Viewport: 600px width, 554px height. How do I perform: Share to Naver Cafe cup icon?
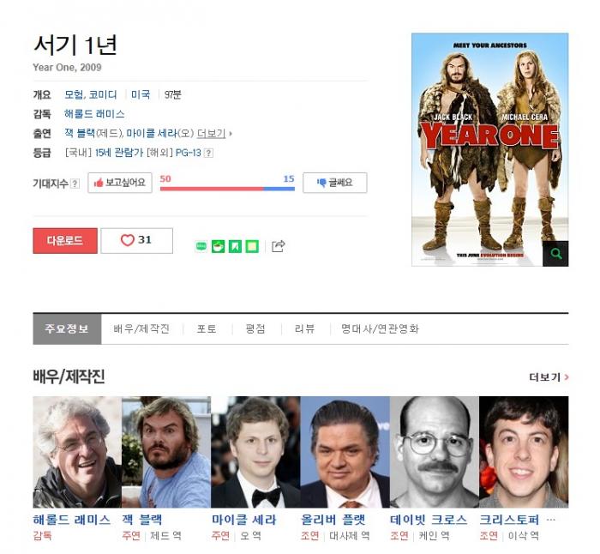coord(218,246)
